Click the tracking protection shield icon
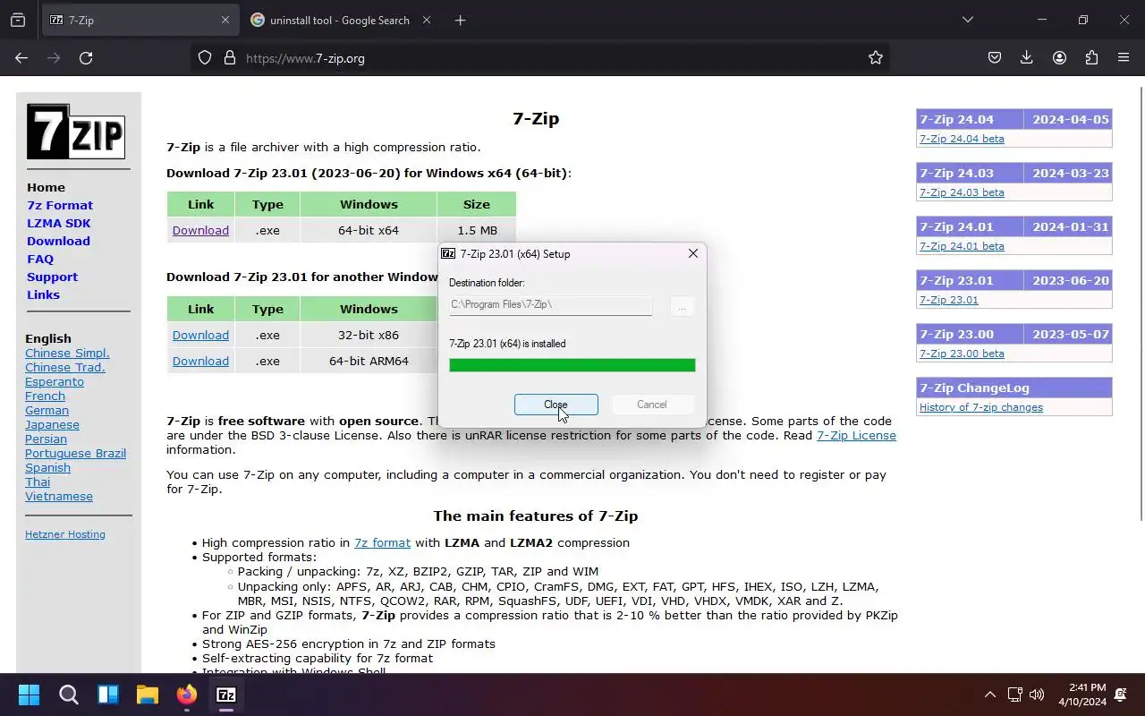Viewport: 1145px width, 716px height. (x=205, y=57)
